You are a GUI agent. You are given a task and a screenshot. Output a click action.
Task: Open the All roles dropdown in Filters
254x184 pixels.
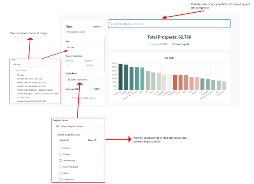84,47
